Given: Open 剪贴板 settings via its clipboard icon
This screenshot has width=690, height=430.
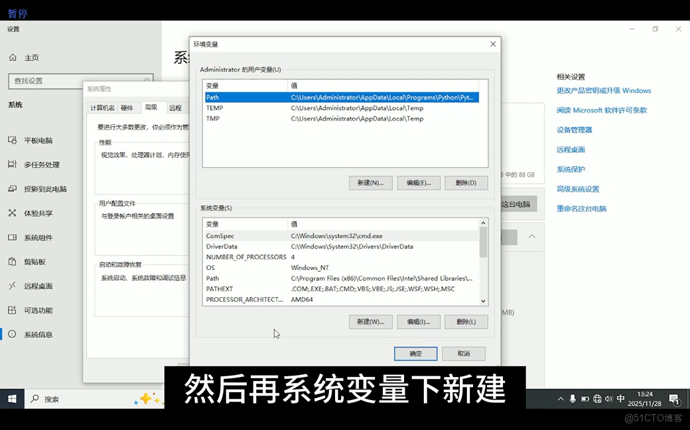Looking at the screenshot, I should point(13,261).
